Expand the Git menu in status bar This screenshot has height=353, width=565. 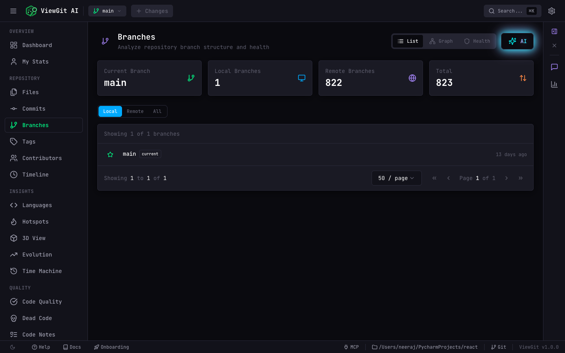498,347
